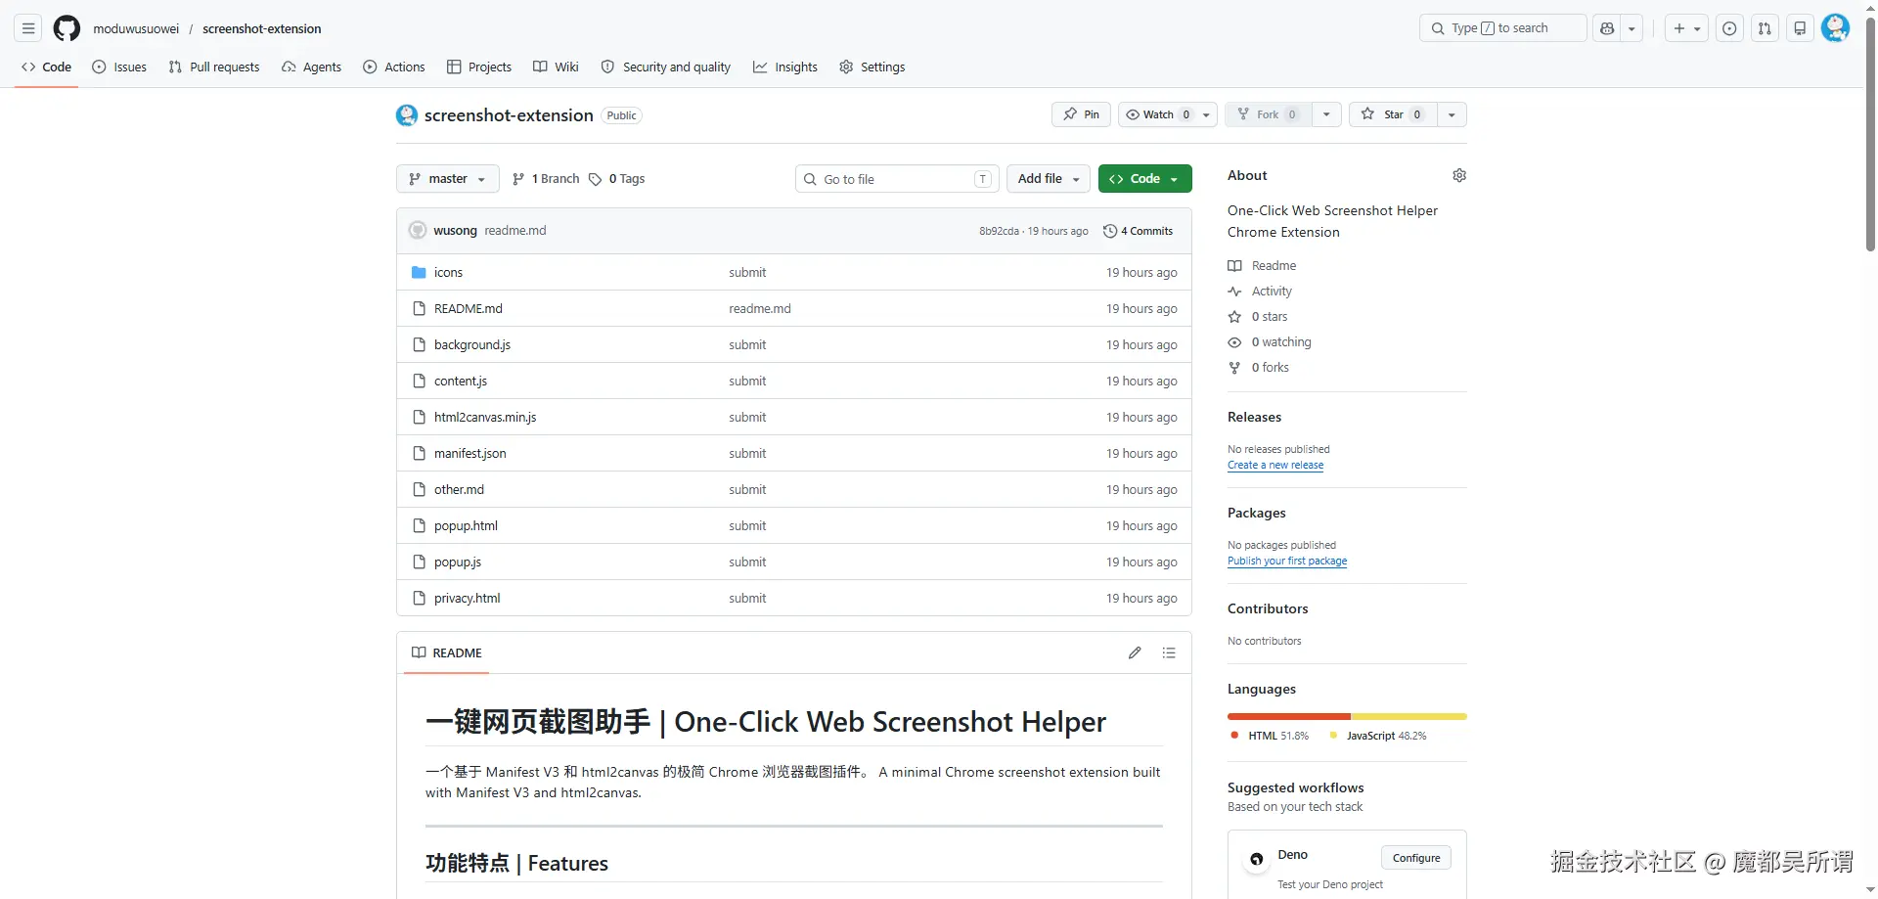Fork the repository
The height and width of the screenshot is (899, 1878).
coord(1269,114)
